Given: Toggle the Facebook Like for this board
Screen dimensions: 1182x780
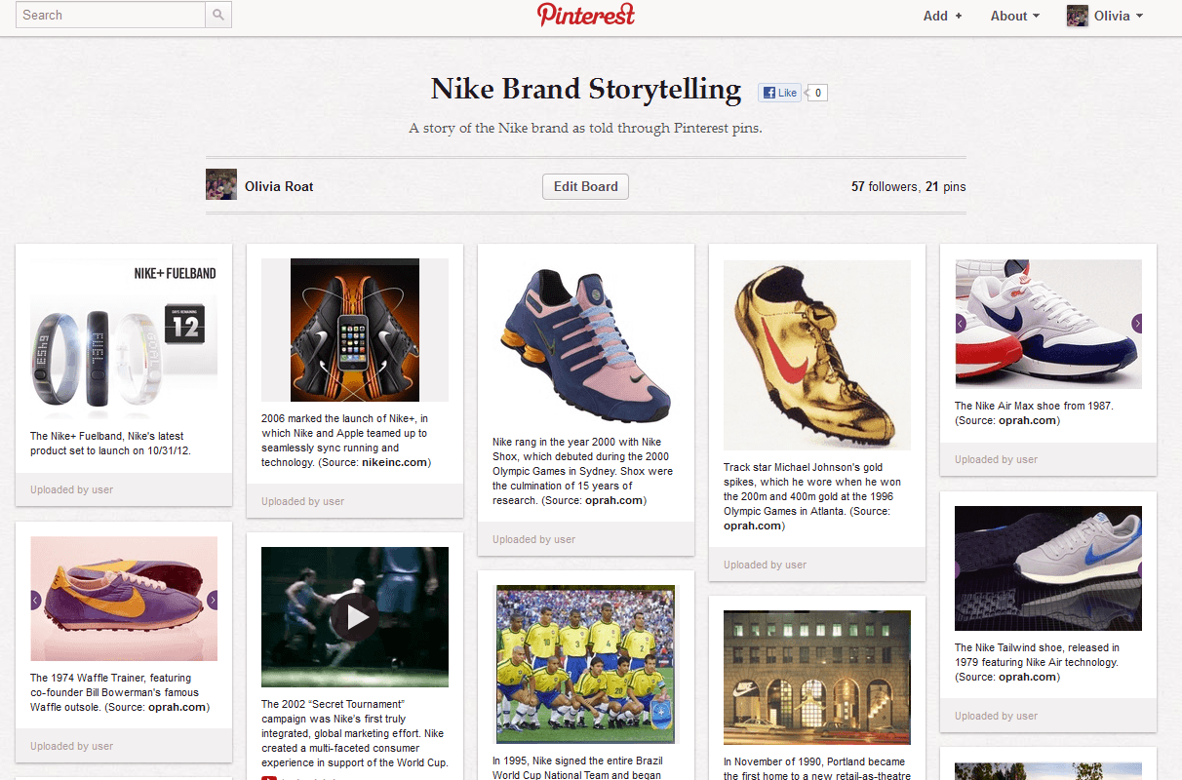Looking at the screenshot, I should (779, 92).
